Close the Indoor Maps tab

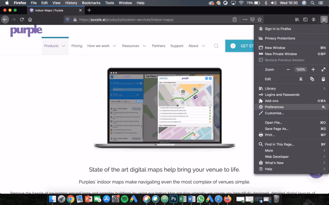(x=80, y=10)
